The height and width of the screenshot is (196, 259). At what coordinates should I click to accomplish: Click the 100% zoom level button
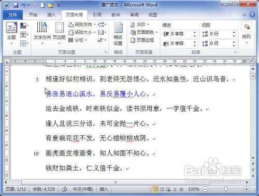pos(194,189)
